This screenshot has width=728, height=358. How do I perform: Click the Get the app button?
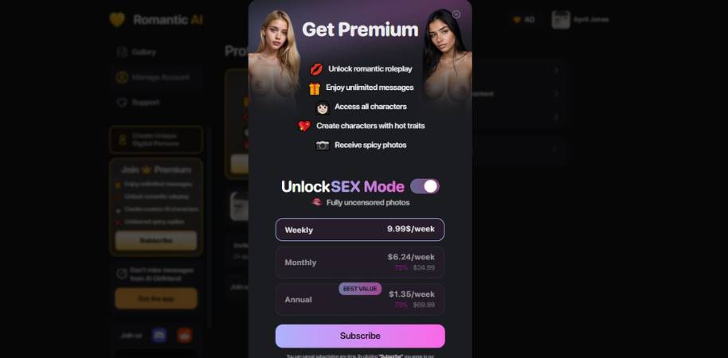click(156, 298)
